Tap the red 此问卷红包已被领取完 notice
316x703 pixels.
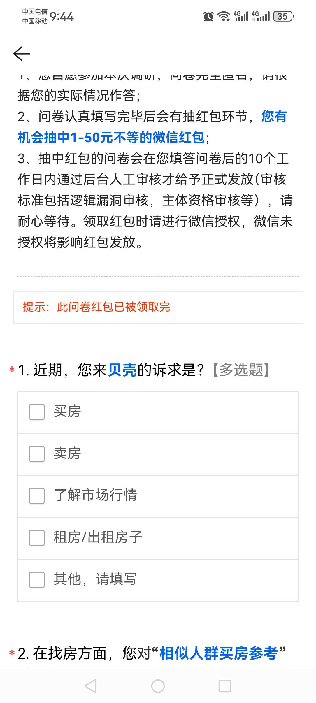pos(114,307)
